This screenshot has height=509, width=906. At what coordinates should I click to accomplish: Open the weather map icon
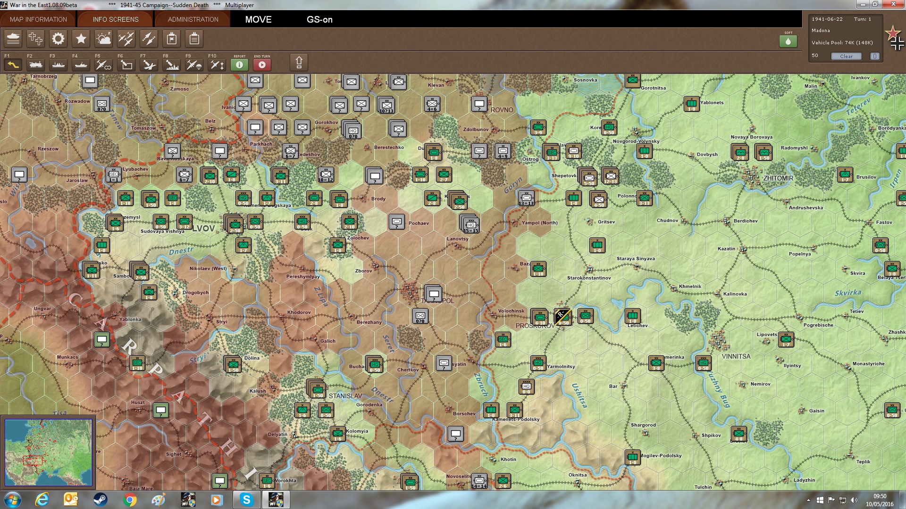pos(103,39)
